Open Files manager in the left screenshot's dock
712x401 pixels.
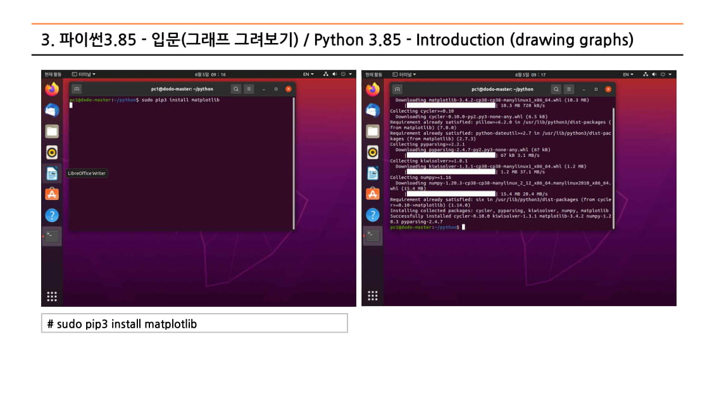click(x=53, y=132)
